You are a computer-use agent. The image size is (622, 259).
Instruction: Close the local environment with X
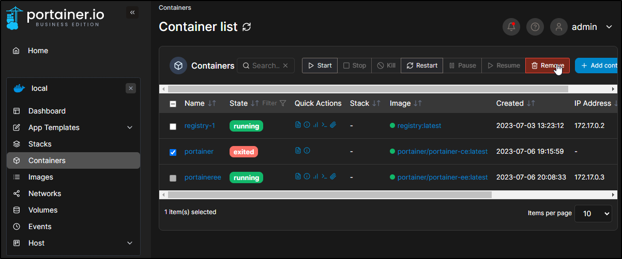point(131,88)
